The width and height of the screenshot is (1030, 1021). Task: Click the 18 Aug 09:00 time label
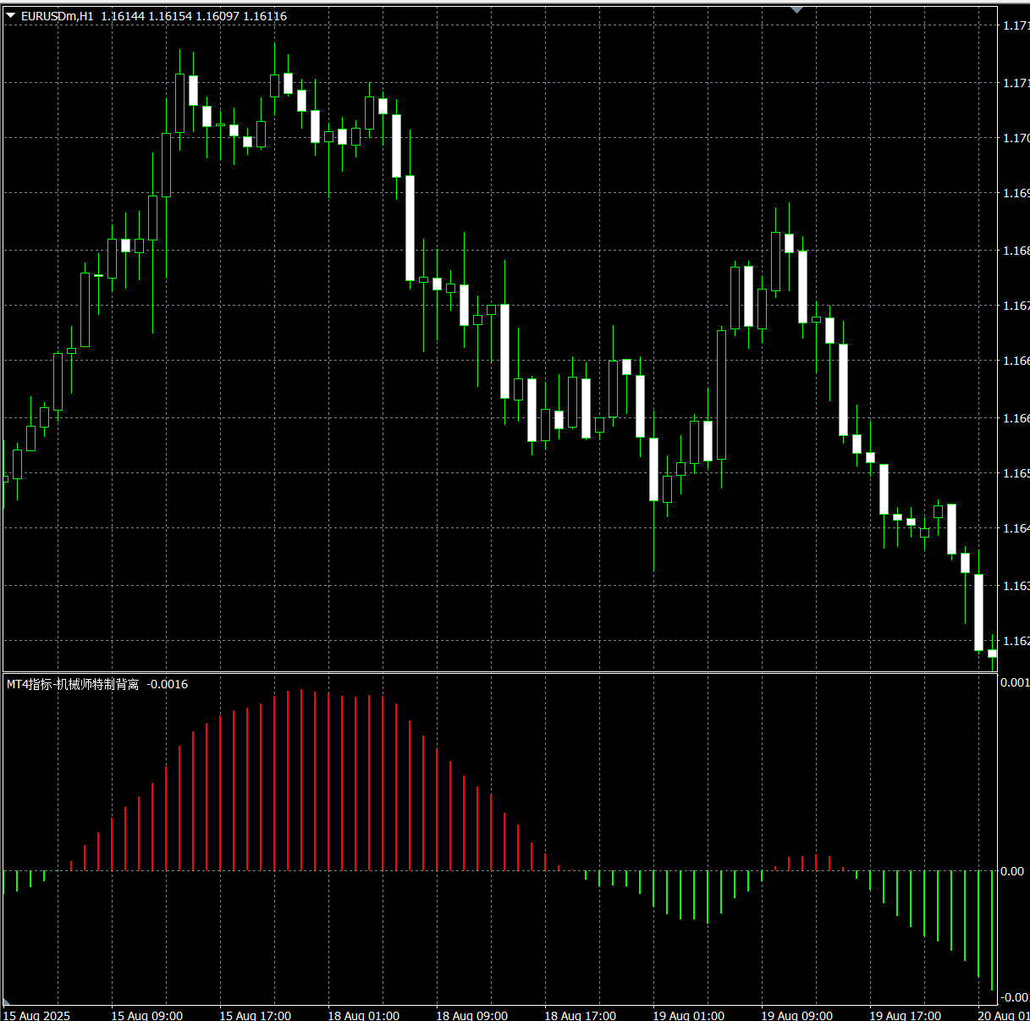coord(471,1015)
